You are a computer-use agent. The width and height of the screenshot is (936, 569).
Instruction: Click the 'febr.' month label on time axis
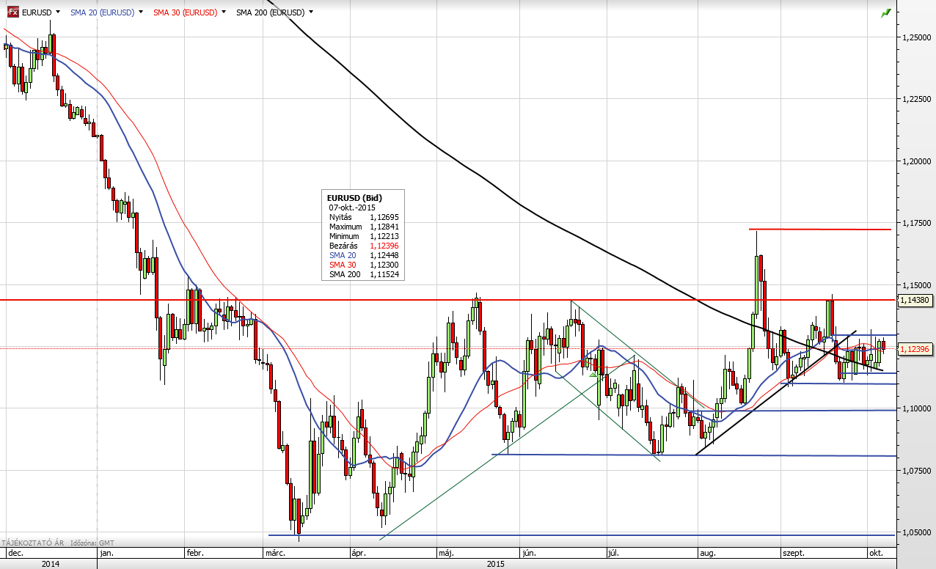click(x=195, y=552)
